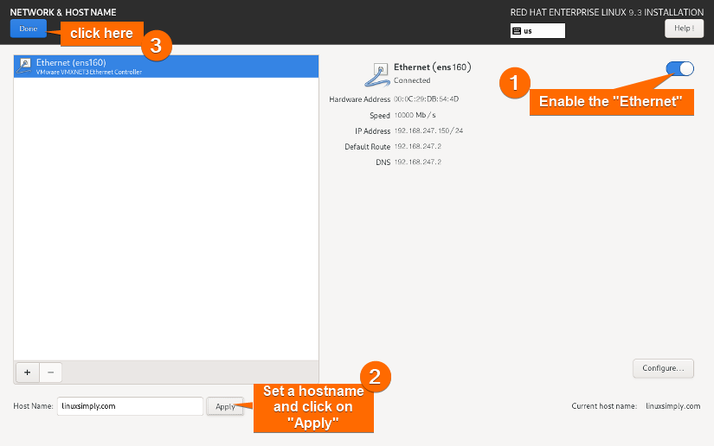
Task: Open the Help! button
Action: [x=684, y=29]
